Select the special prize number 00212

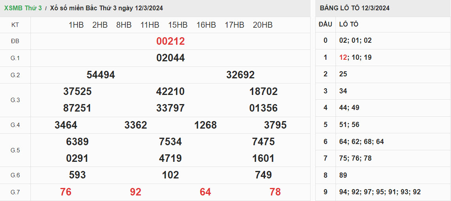click(x=171, y=41)
